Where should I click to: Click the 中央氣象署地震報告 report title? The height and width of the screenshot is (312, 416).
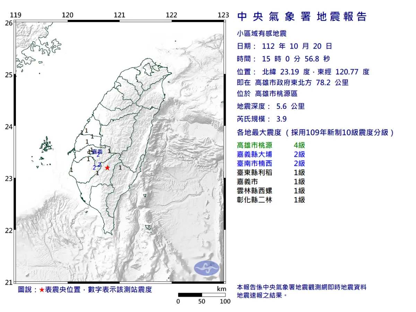pyautogui.click(x=303, y=16)
